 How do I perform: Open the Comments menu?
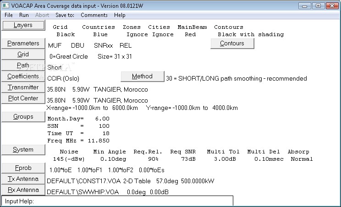coord(94,15)
